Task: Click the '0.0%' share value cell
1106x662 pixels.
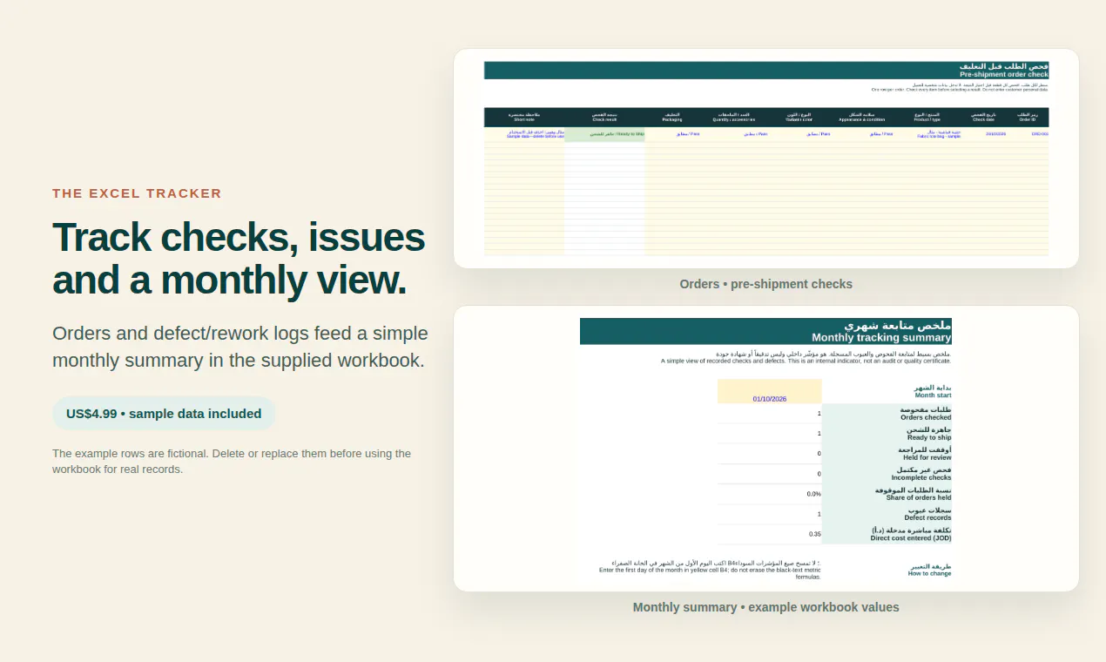Action: point(770,494)
